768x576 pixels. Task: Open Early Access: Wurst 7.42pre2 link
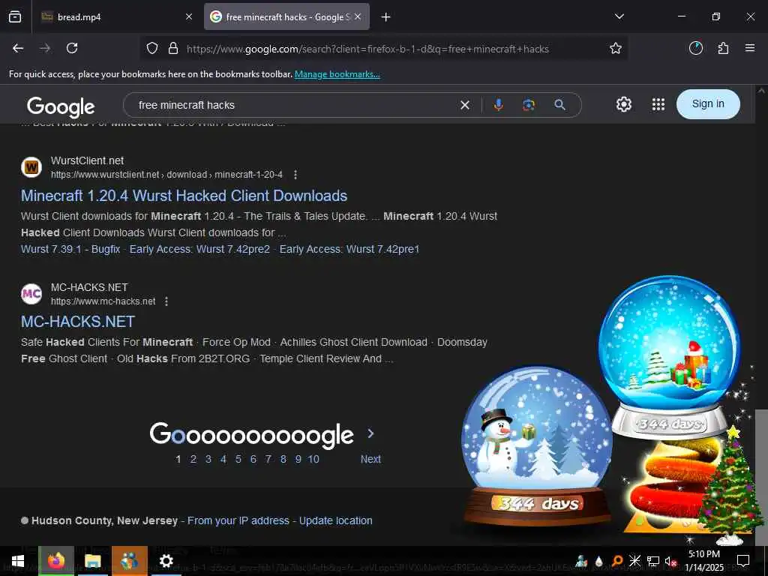click(199, 249)
